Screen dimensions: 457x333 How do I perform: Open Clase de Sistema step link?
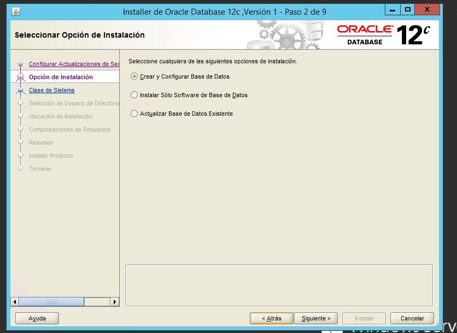pyautogui.click(x=51, y=90)
